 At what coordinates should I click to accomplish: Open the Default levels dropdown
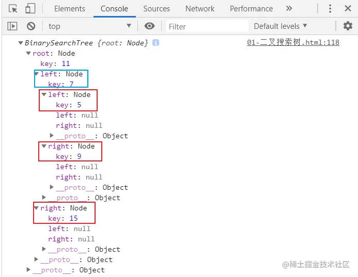tap(281, 26)
